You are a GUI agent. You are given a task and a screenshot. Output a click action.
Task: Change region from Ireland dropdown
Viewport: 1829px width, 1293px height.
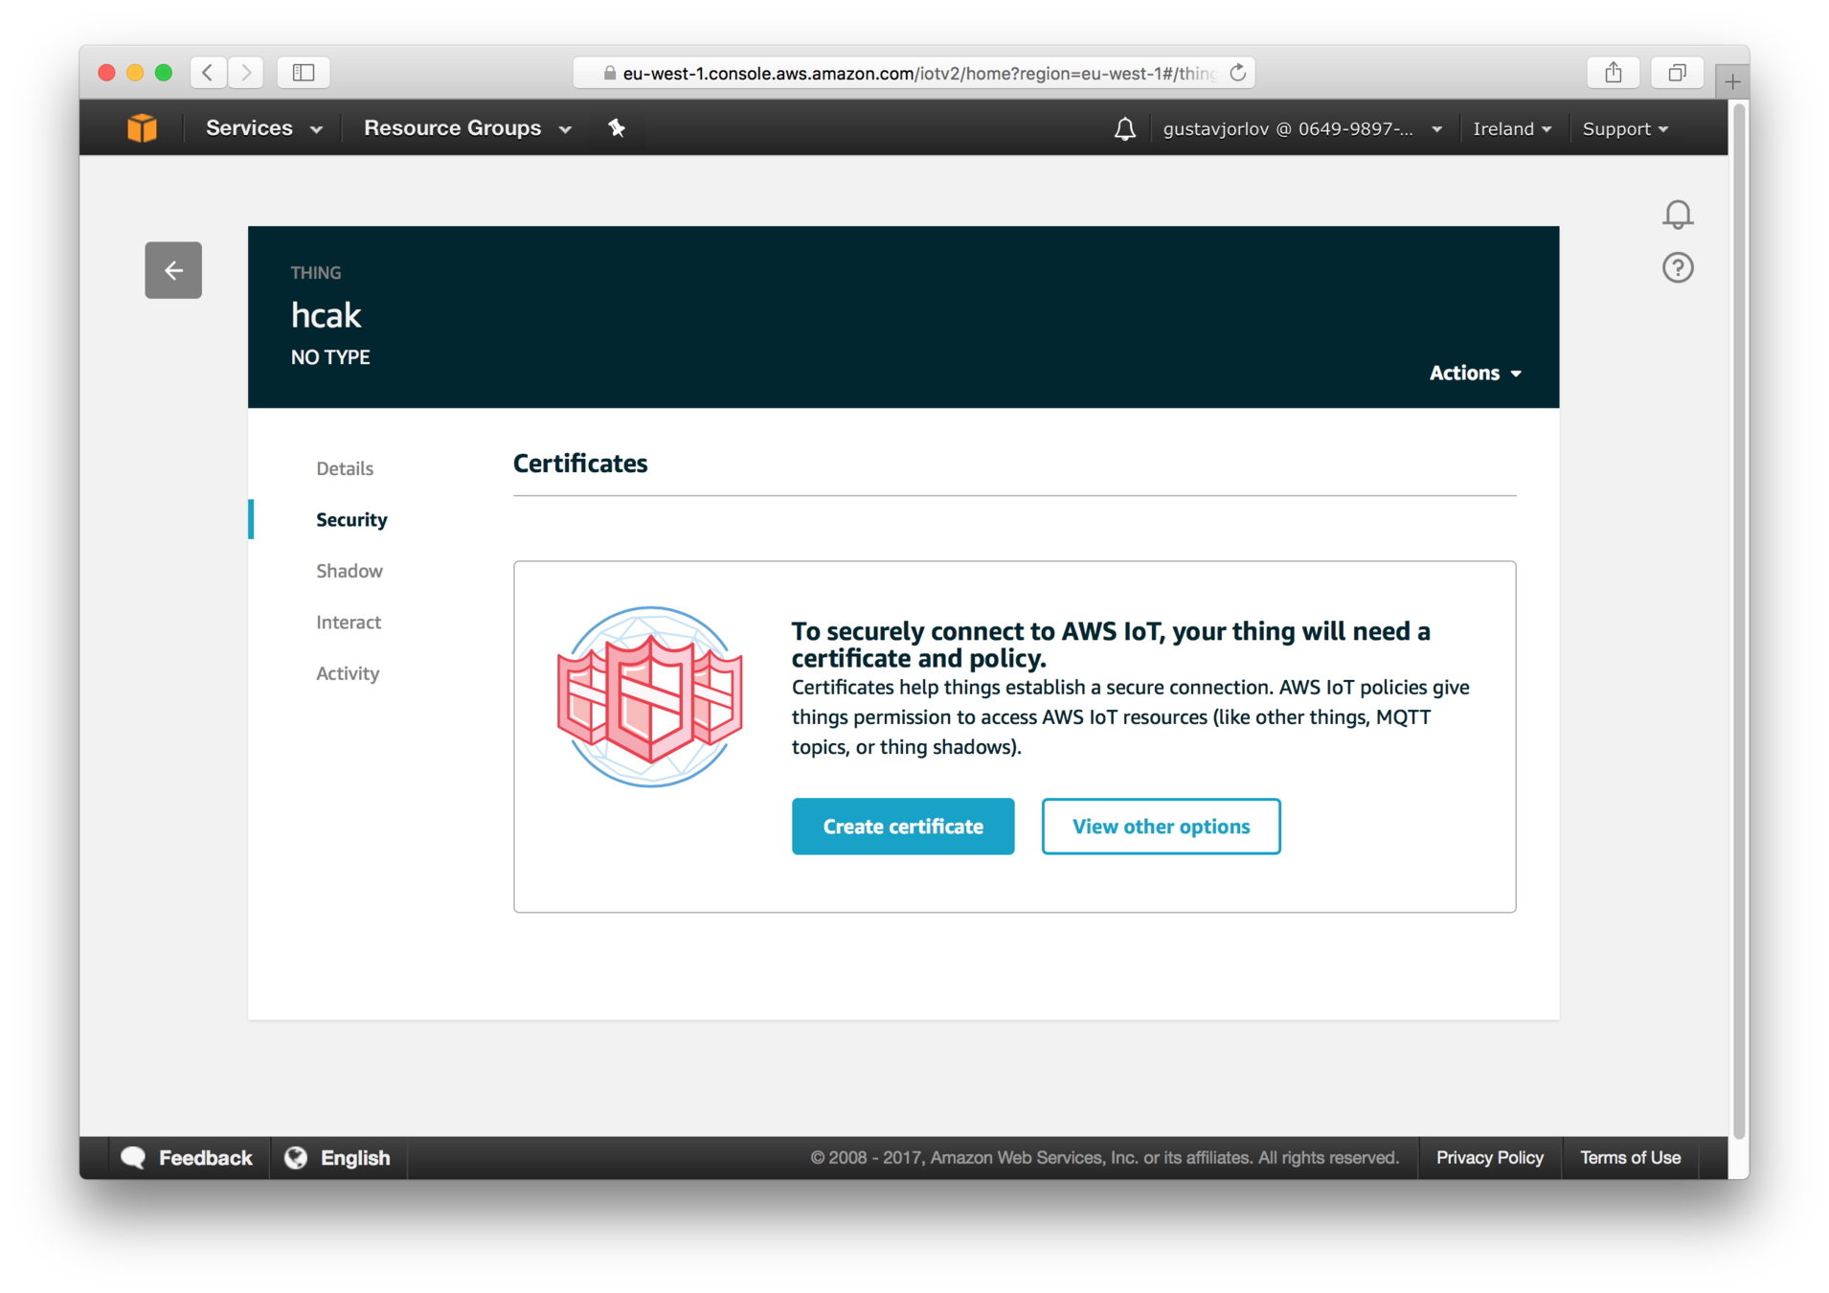pyautogui.click(x=1512, y=129)
